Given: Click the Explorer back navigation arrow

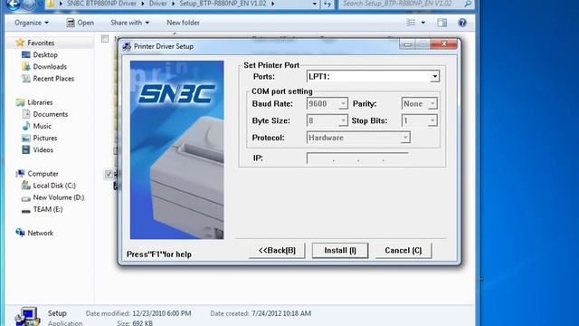Looking at the screenshot, I should (14, 5).
